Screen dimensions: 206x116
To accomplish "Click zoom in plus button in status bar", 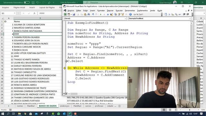I will (199, 110).
